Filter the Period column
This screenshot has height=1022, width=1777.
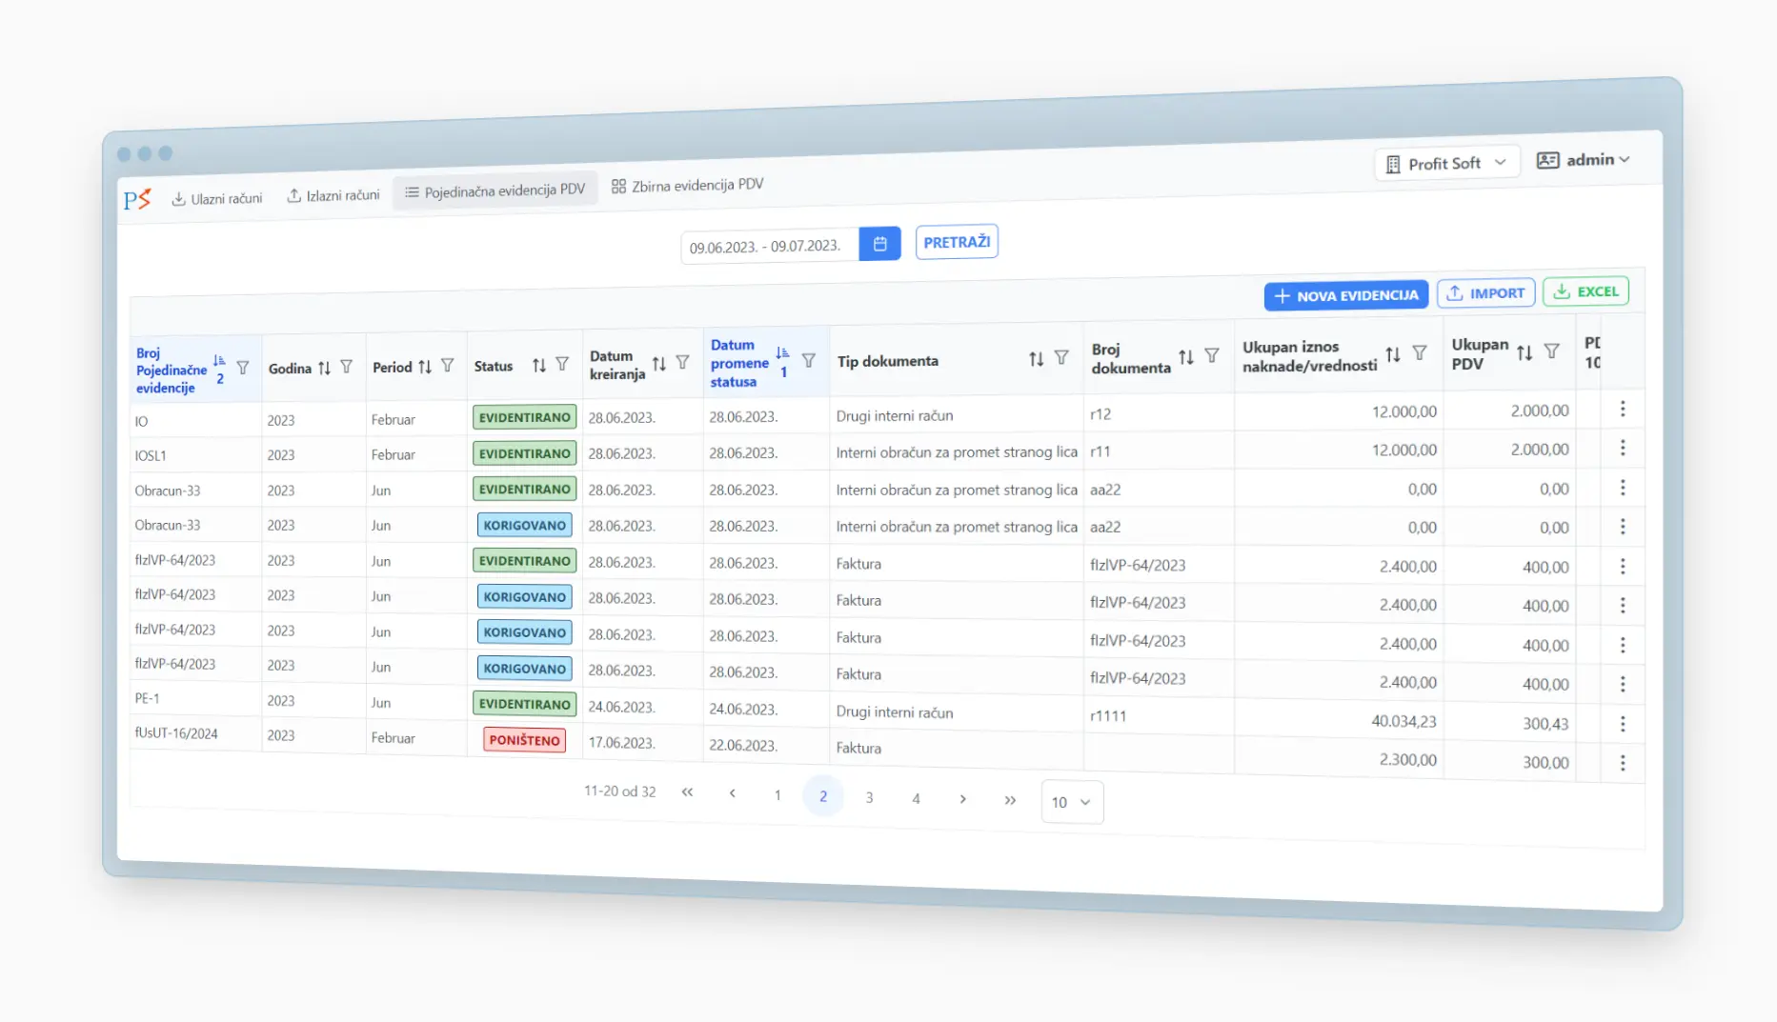point(447,366)
